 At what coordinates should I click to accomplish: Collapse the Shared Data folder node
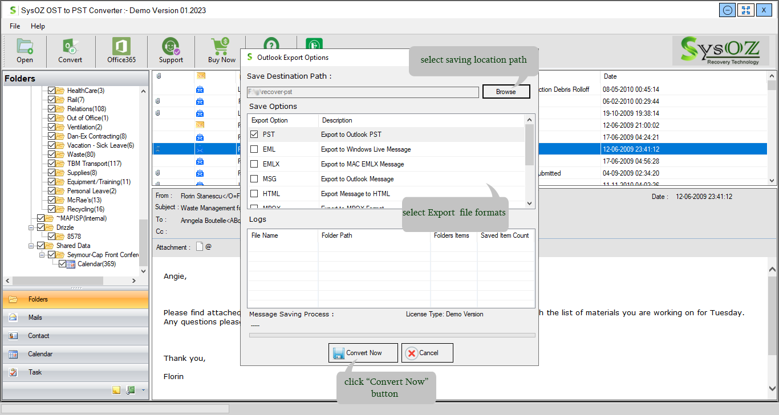pyautogui.click(x=31, y=246)
